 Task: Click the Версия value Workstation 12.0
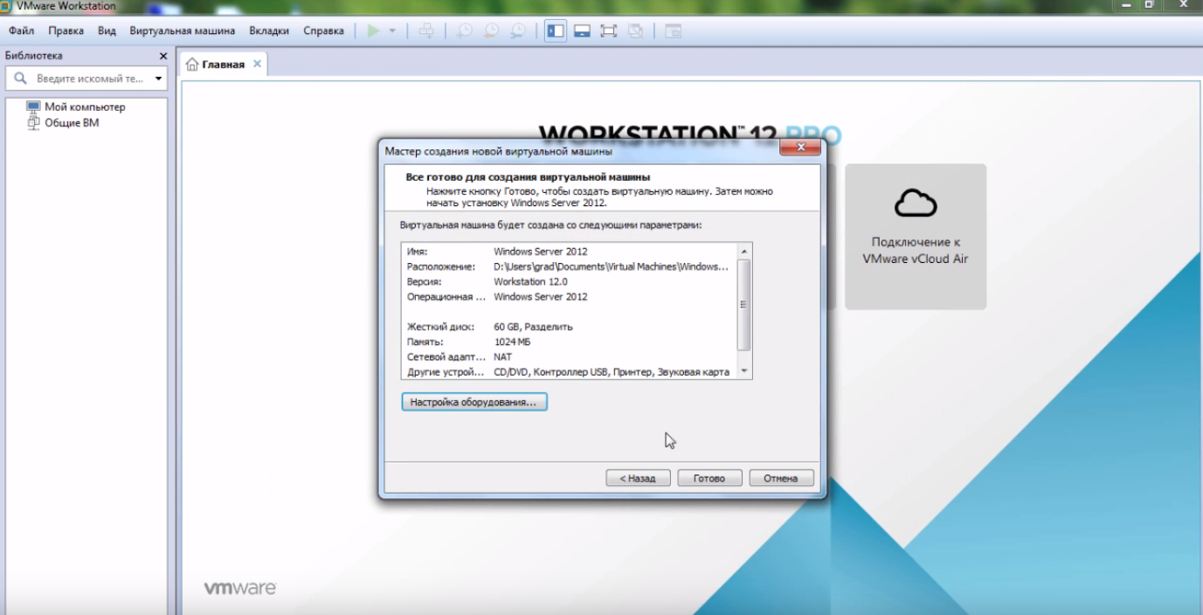(530, 281)
